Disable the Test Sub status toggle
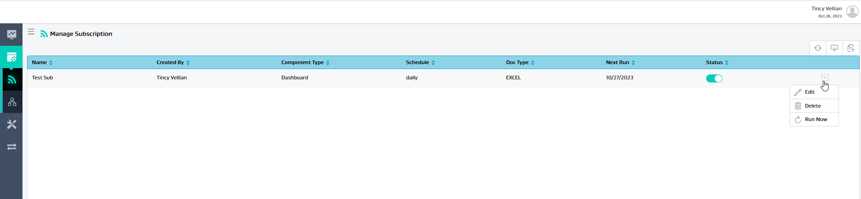Viewport: 861px width, 199px height. click(714, 78)
